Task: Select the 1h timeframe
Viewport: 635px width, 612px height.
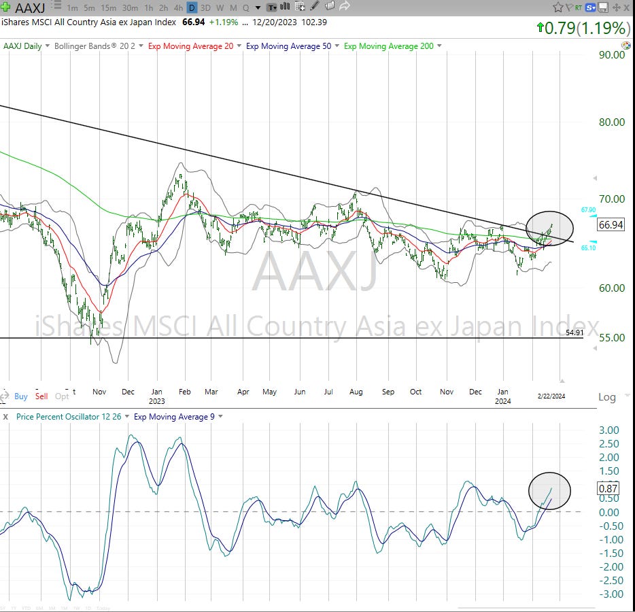Action: [x=149, y=7]
